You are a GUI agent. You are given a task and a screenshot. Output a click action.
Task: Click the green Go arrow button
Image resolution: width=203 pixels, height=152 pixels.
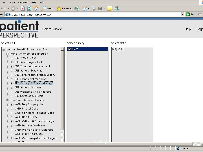(187, 14)
